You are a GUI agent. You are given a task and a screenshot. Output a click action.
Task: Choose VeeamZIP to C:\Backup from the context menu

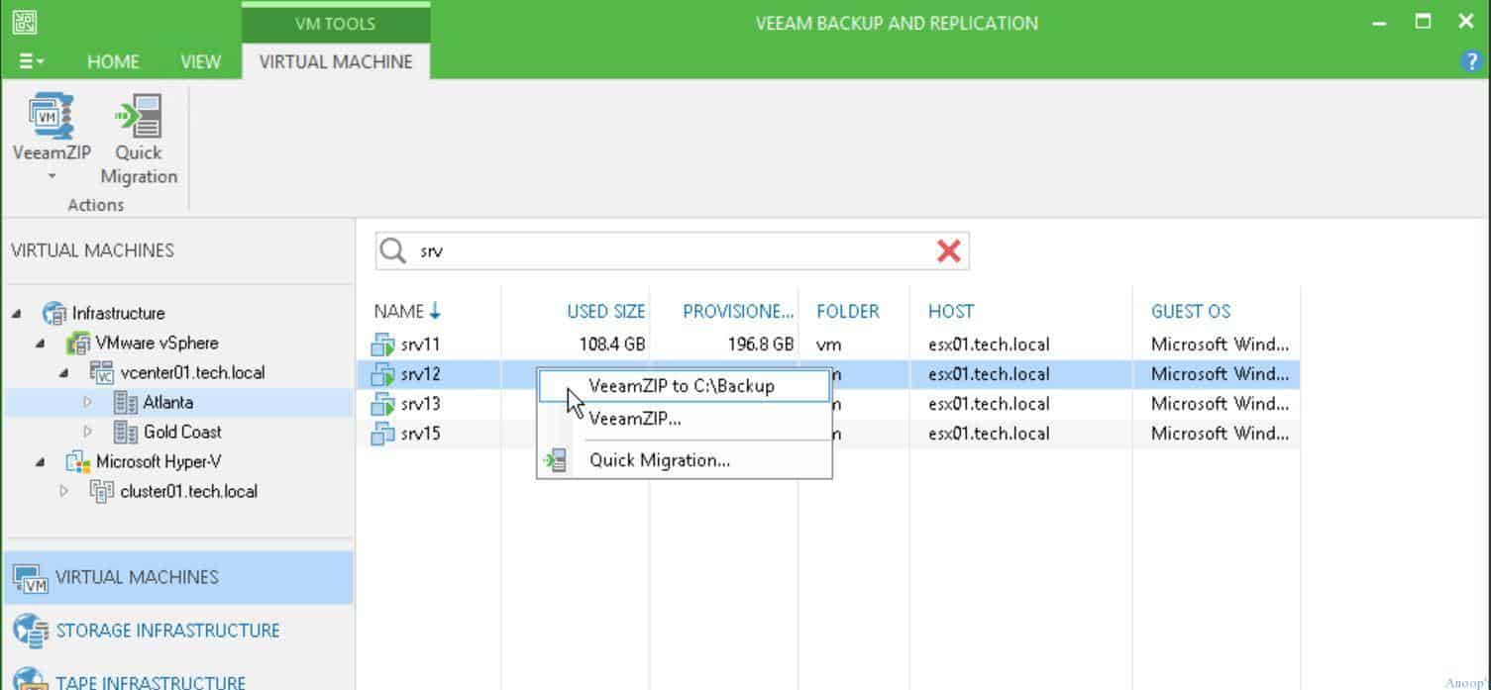click(x=684, y=386)
